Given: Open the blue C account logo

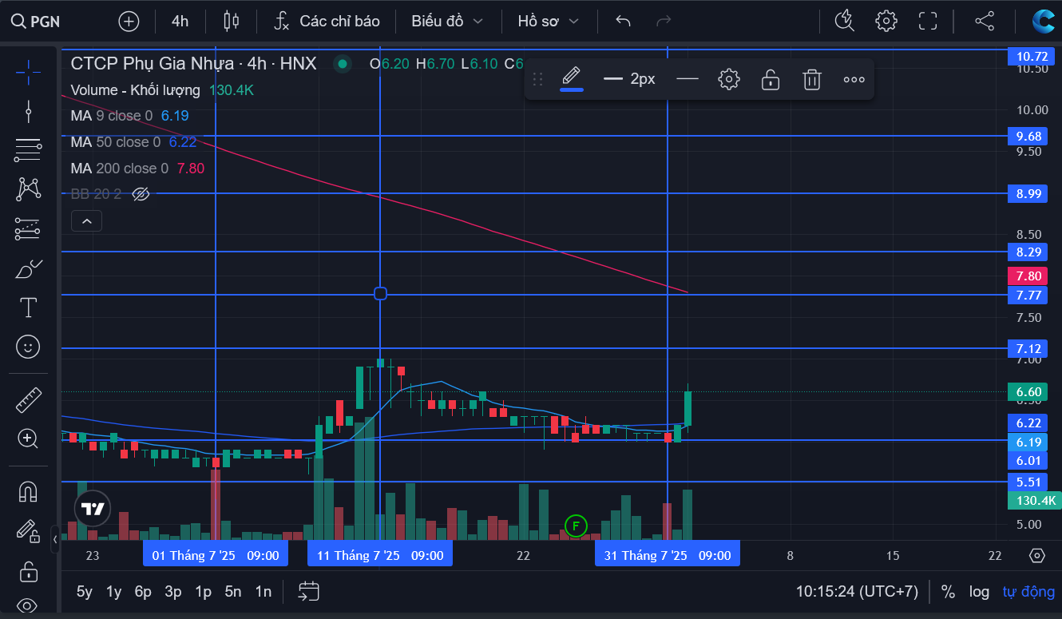Looking at the screenshot, I should [x=1043, y=21].
